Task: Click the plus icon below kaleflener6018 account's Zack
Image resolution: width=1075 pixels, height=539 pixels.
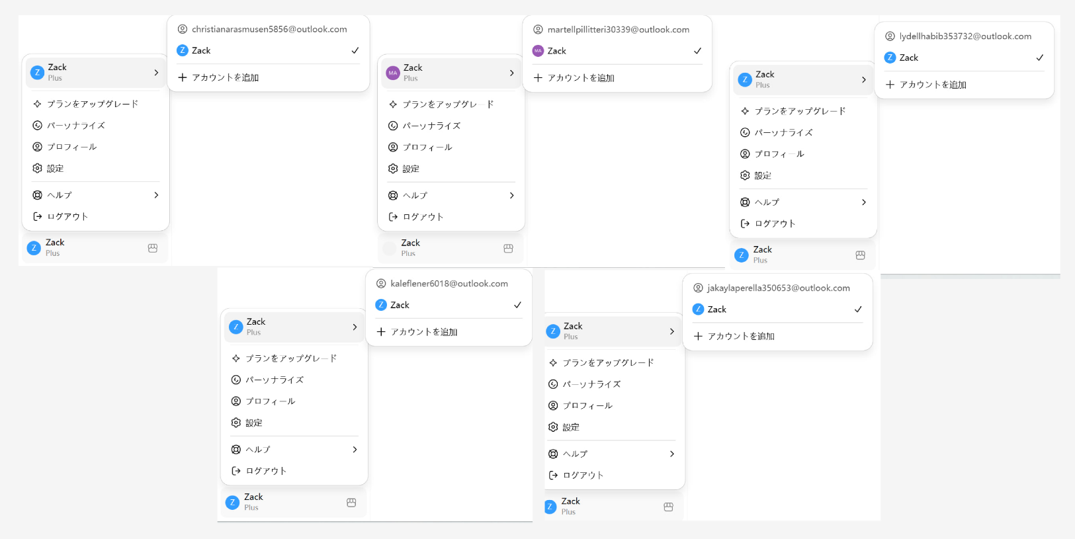Action: tap(381, 332)
